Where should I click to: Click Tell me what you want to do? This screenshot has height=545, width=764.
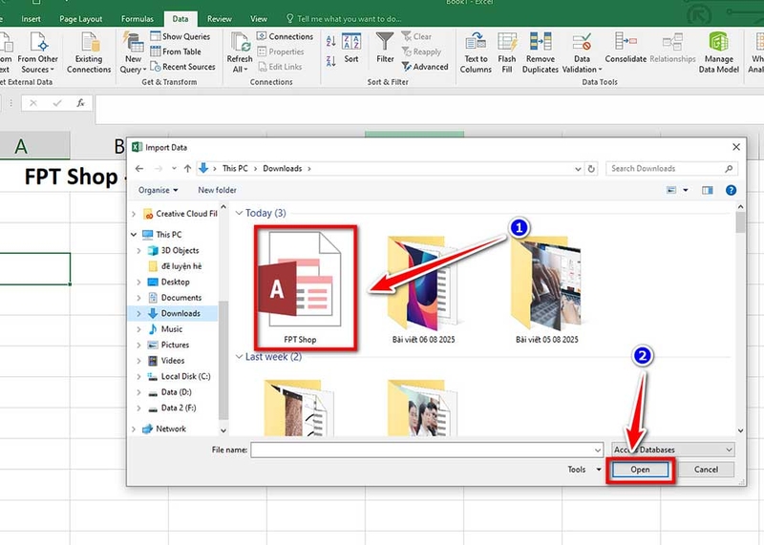tap(344, 19)
